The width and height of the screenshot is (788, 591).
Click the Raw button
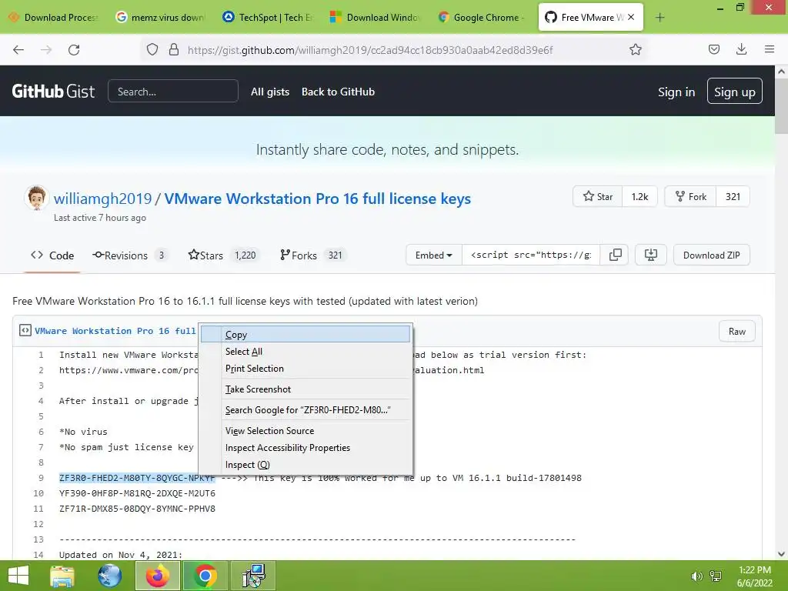[x=736, y=331]
